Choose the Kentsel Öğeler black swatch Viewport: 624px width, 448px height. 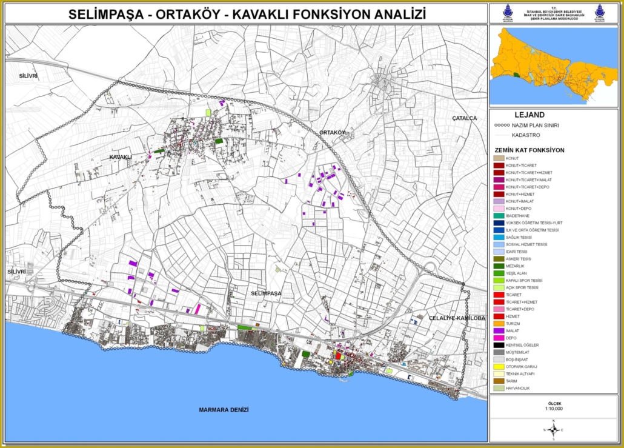tap(498, 346)
